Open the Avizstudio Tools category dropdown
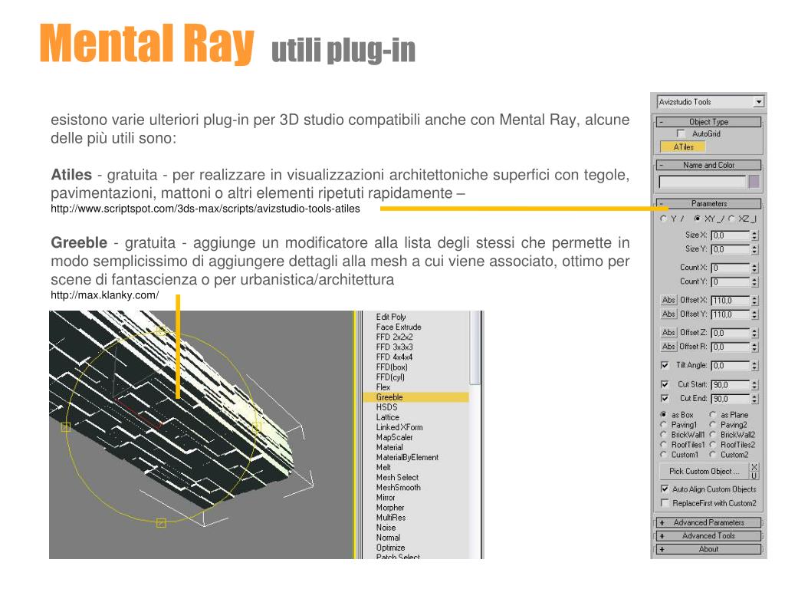 [760, 102]
